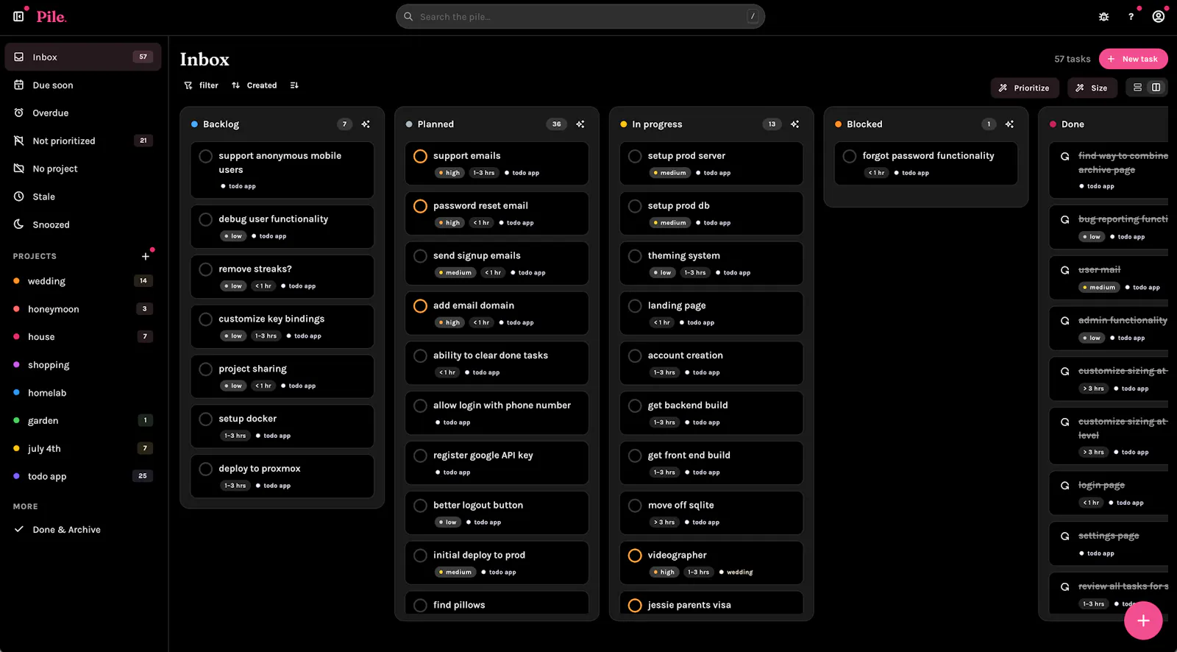Screen dimensions: 1177x652
Task: Mark 'support emails' task complete
Action: 420,156
